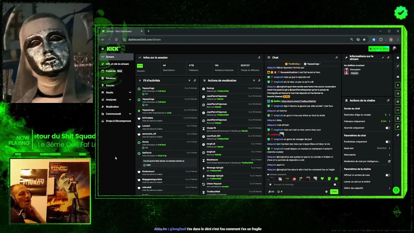Open Modération de chat par intelligence link

[367, 161]
